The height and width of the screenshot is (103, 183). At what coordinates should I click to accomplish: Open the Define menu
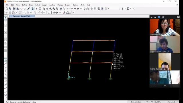24,5
